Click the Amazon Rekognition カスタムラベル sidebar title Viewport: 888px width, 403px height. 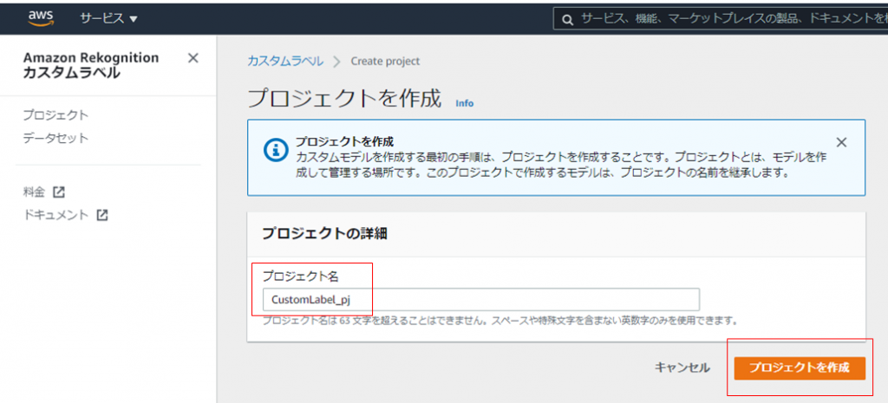pos(90,65)
